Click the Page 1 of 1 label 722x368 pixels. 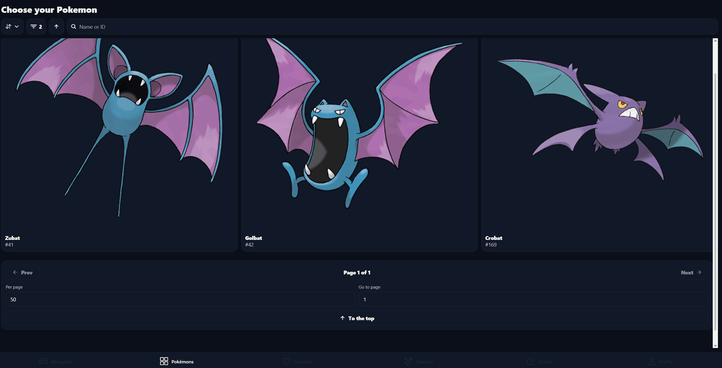coord(357,272)
